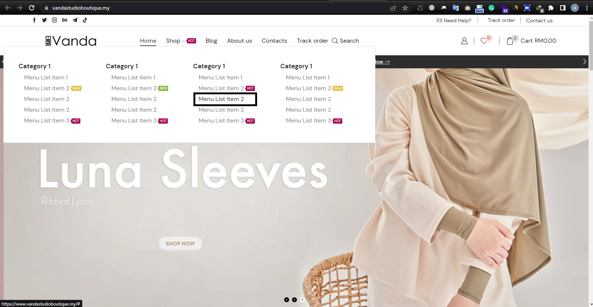Open the Telegram social link
This screenshot has width=593, height=307.
pos(75,20)
